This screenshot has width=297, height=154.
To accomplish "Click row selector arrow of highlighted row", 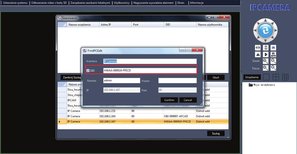I will 60,121.
